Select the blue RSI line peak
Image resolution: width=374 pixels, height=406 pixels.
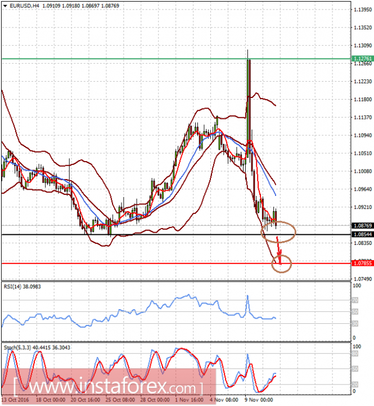point(247,296)
